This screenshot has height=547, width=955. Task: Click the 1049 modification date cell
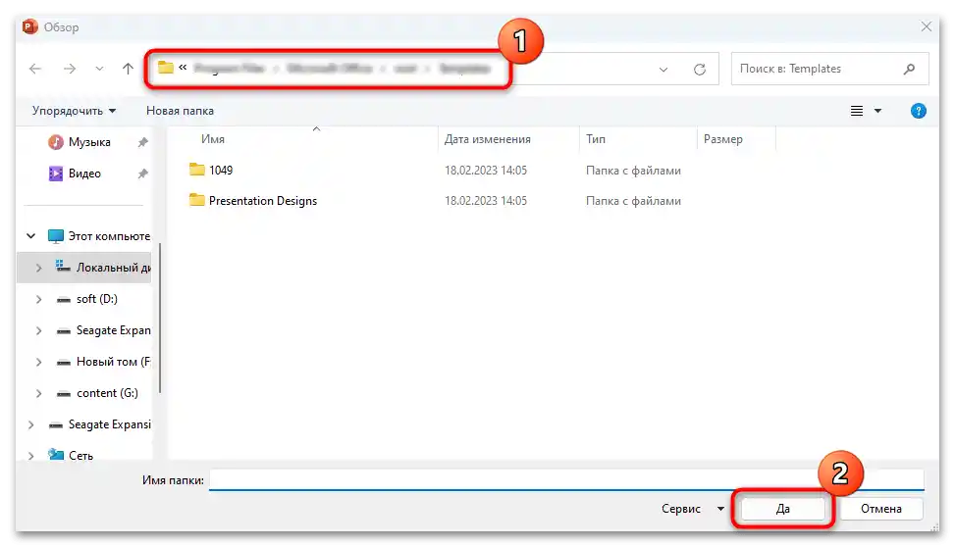(x=486, y=171)
